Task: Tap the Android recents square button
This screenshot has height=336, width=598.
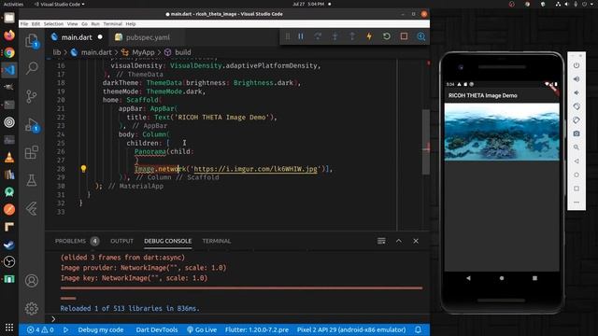Action: coord(534,278)
